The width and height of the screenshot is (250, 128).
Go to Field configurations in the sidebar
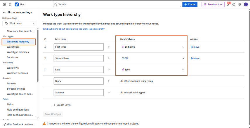point(18,110)
